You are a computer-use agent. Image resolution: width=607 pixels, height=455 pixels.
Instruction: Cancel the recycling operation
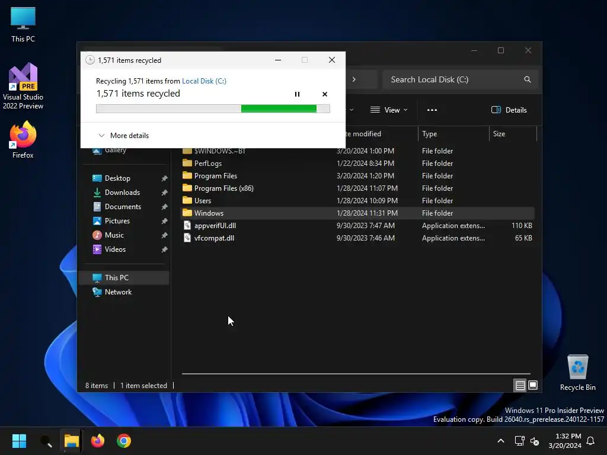pyautogui.click(x=324, y=94)
